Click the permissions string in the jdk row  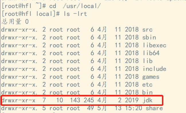18,100
